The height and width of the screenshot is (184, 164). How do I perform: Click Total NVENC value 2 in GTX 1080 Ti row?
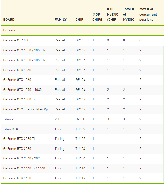(x=124, y=99)
